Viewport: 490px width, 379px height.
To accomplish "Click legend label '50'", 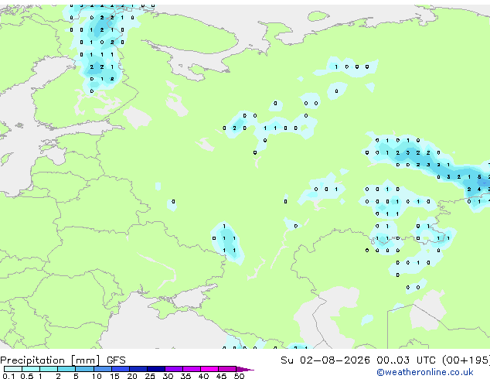I will 239,376.
